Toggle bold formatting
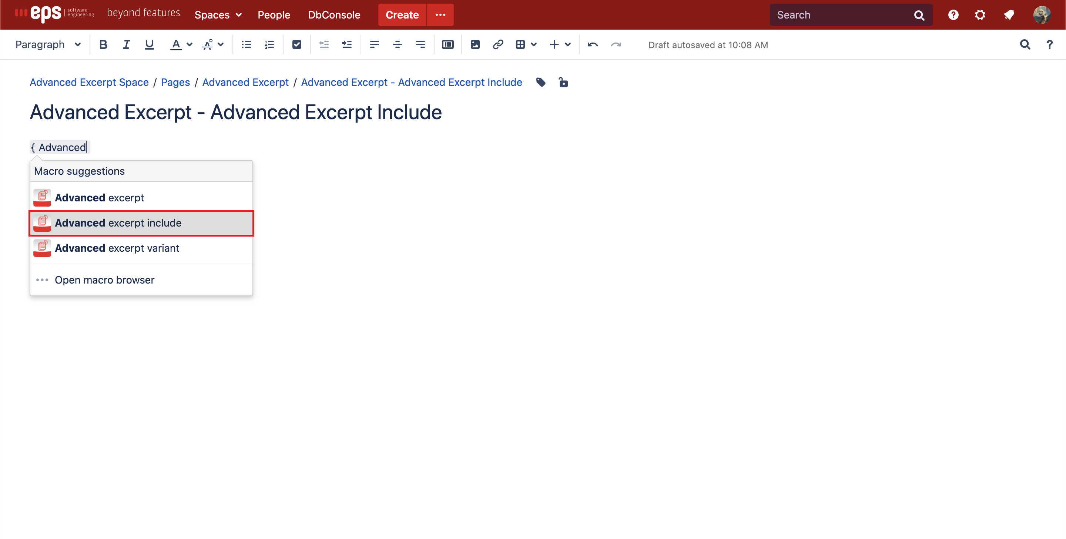This screenshot has height=539, width=1066. point(104,45)
